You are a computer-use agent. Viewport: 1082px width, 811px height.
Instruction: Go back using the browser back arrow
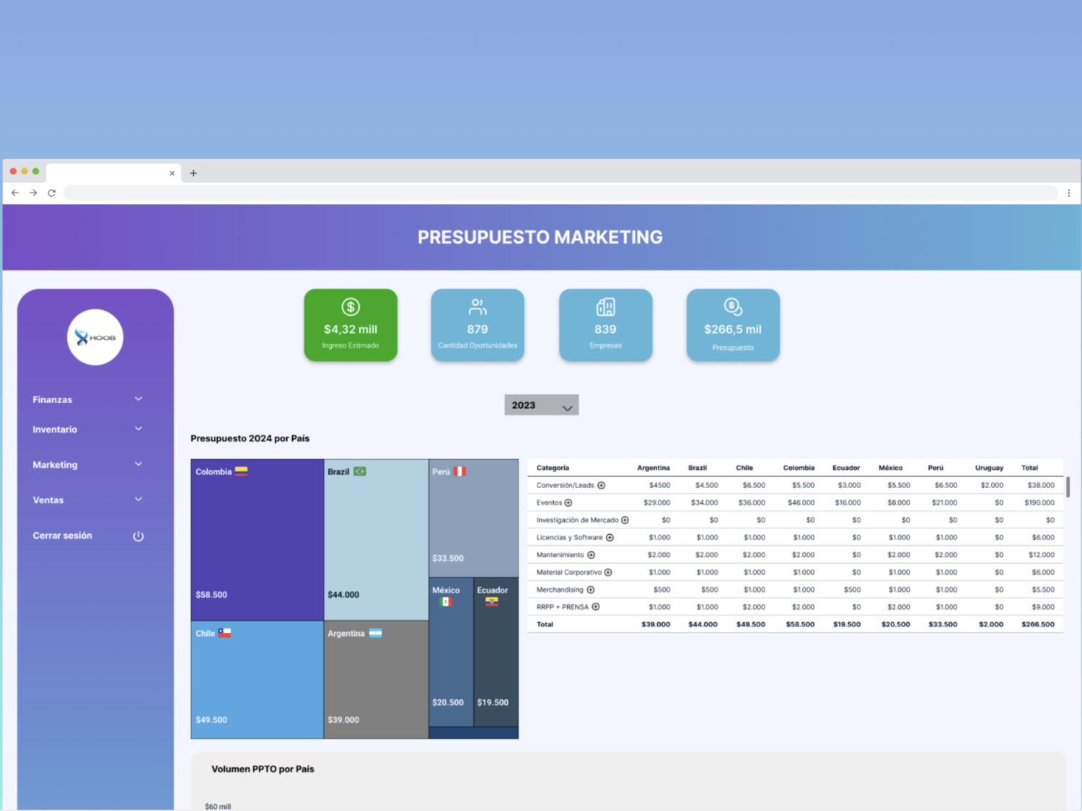point(15,193)
